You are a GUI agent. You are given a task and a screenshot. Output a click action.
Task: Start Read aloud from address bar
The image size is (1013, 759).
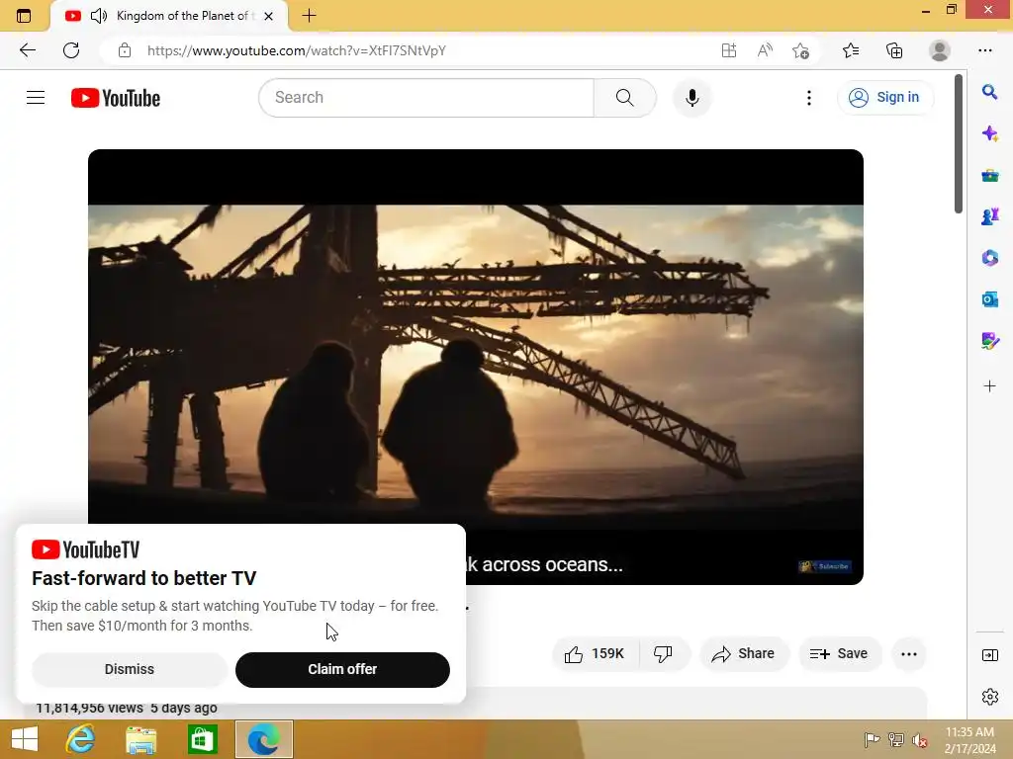(765, 50)
